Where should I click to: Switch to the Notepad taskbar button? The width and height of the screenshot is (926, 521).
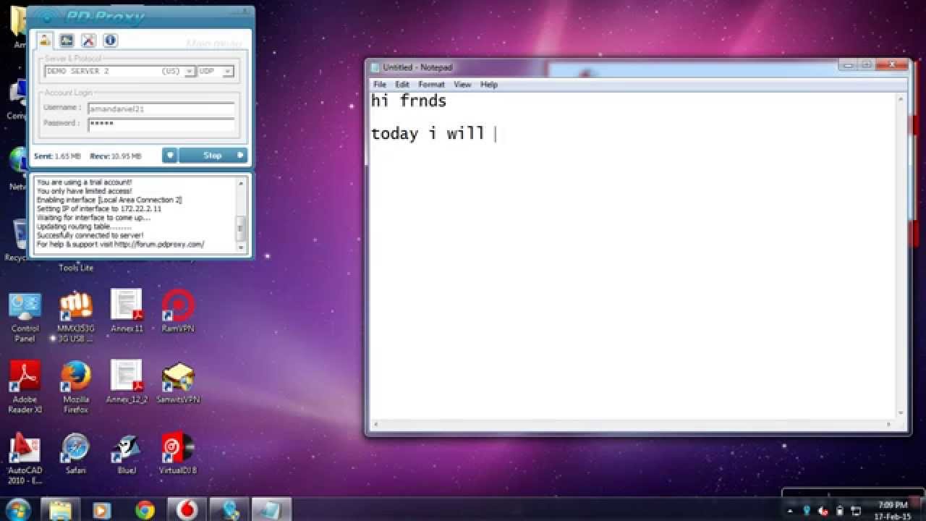coord(271,509)
